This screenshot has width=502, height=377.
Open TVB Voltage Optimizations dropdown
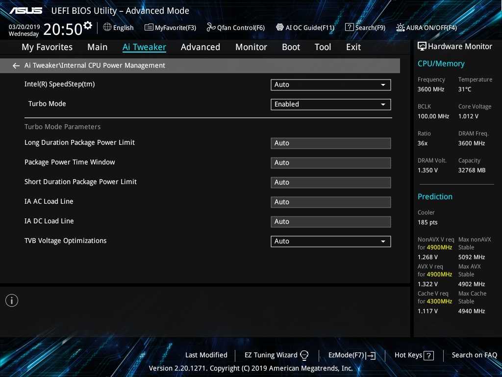[330, 242]
